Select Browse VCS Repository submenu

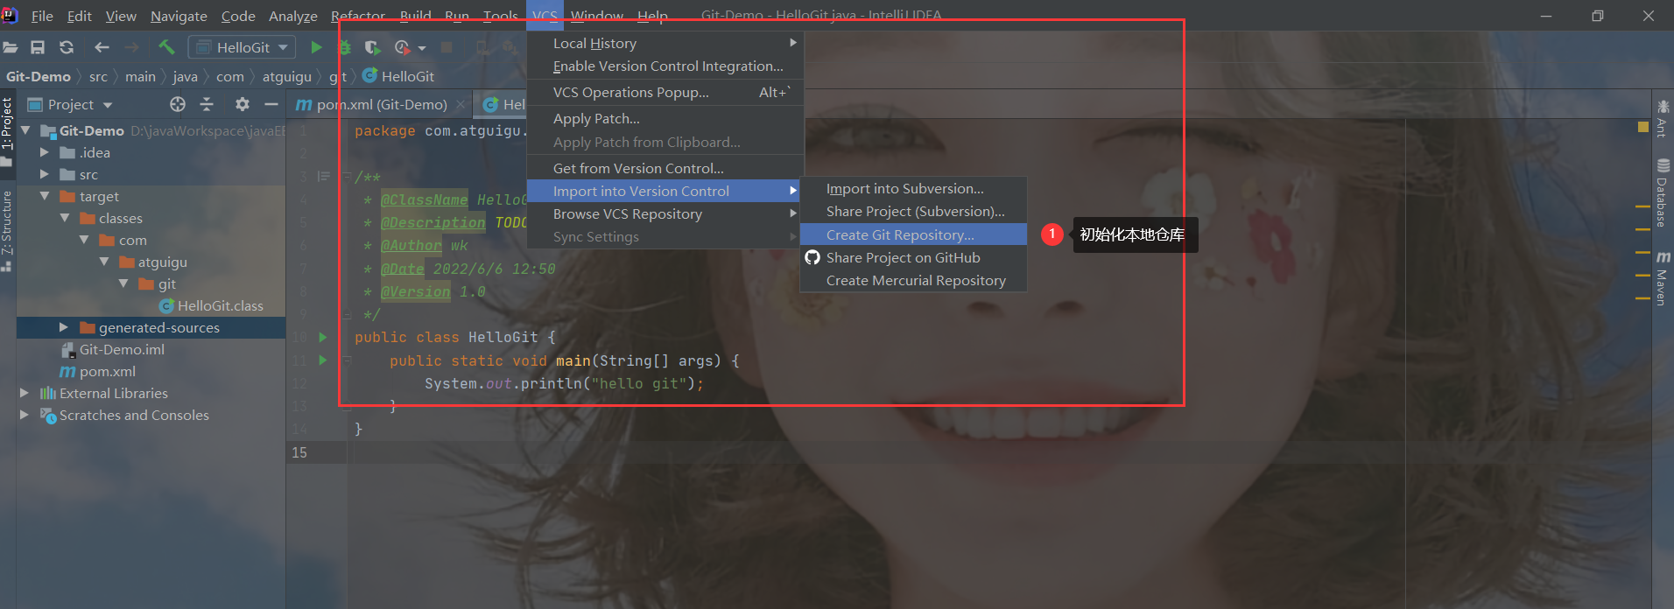[x=665, y=213]
